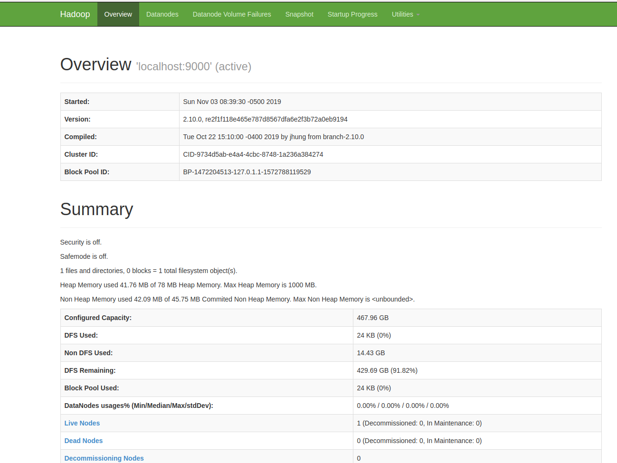This screenshot has width=617, height=463.
Task: Click the 'Non DFS Used:' row label
Action: 89,353
